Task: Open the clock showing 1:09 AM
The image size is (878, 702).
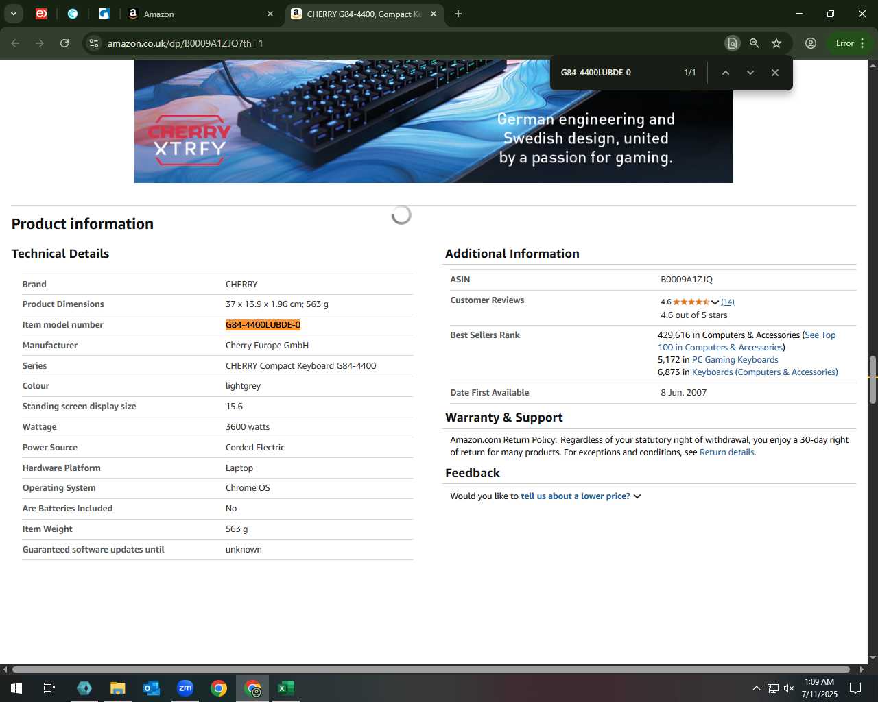Action: 820,688
